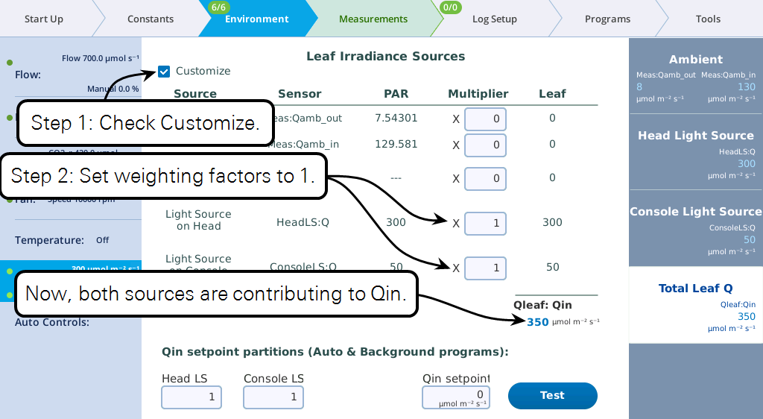This screenshot has width=763, height=419.
Task: Click the green status dot beside Flow
Action: 9,63
